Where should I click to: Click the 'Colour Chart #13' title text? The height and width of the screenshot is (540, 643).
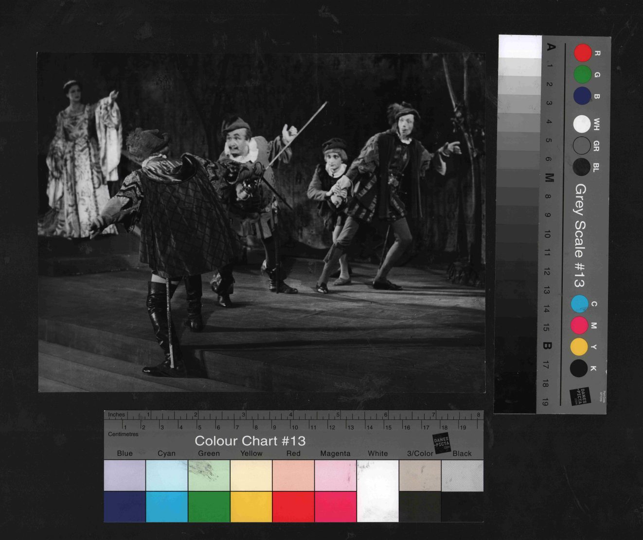tap(250, 441)
